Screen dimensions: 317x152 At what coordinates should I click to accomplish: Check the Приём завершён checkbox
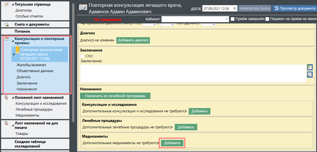click(x=233, y=19)
